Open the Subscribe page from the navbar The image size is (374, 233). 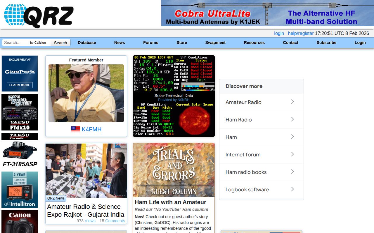[x=326, y=43]
